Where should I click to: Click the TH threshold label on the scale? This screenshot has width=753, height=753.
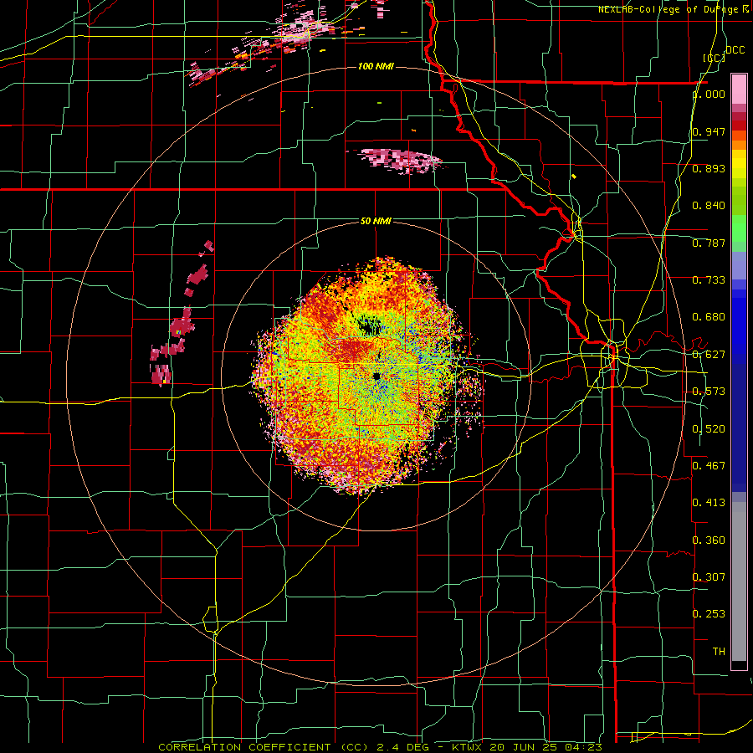(x=719, y=652)
